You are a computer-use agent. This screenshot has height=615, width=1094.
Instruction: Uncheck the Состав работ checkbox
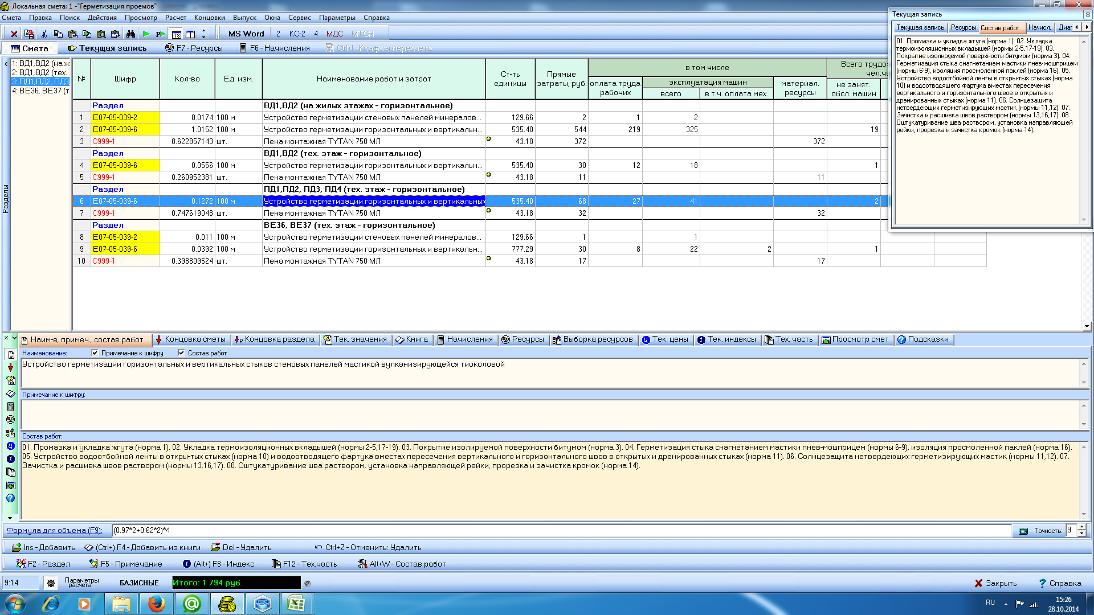tap(181, 353)
